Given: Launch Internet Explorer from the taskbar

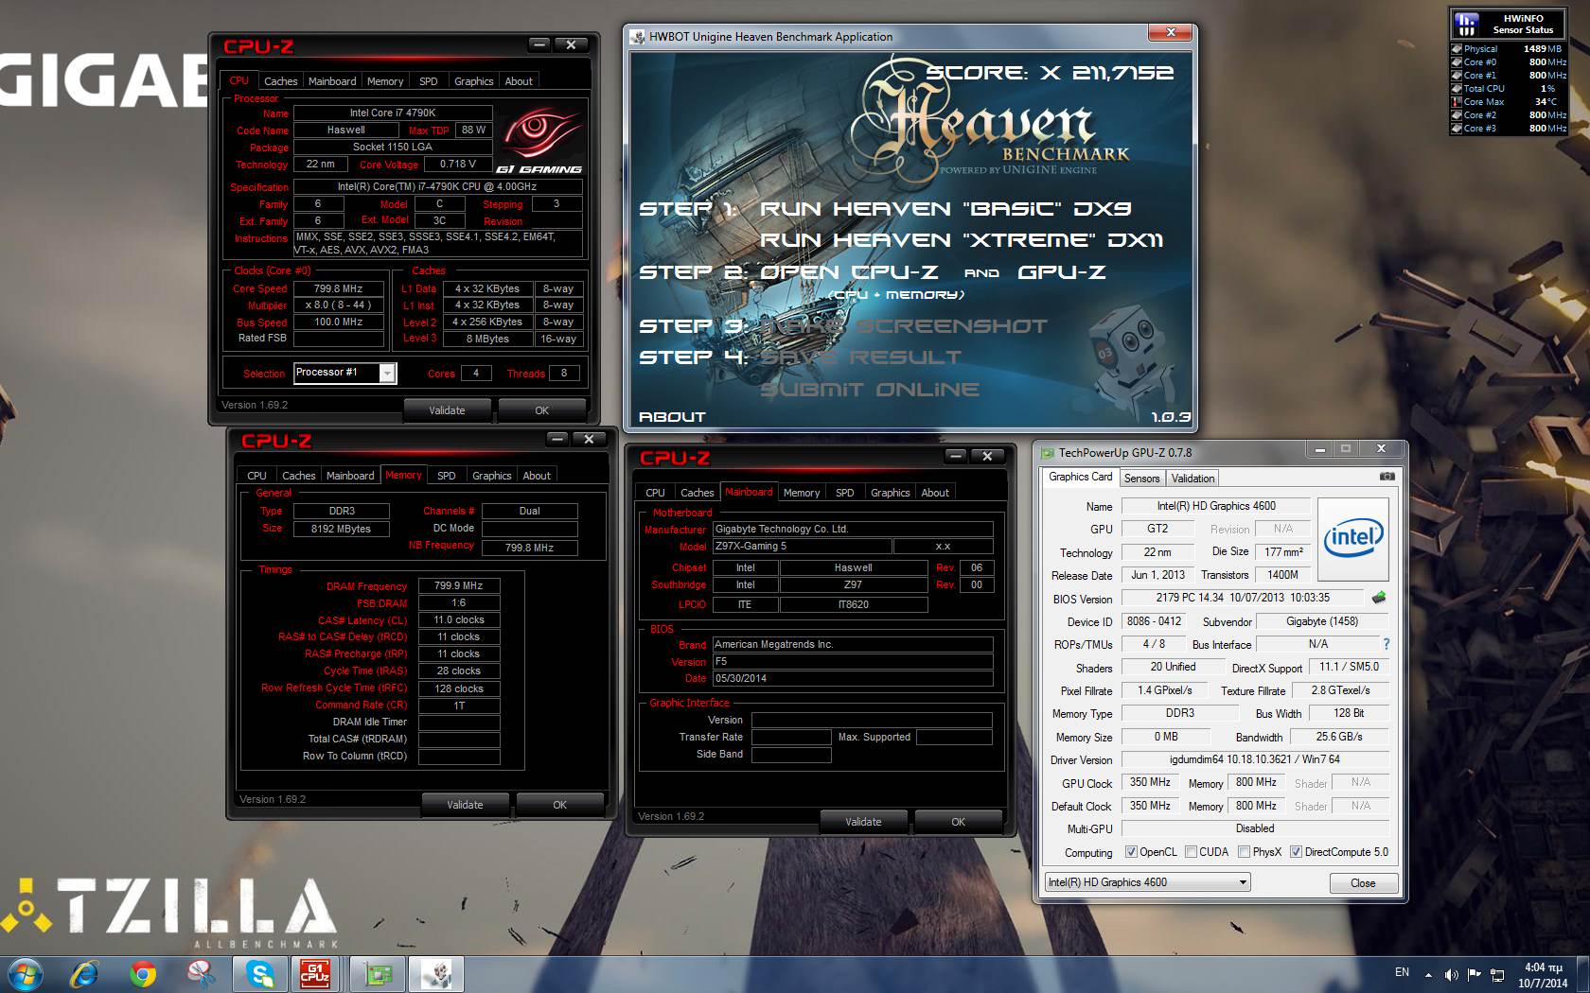Looking at the screenshot, I should 85,973.
